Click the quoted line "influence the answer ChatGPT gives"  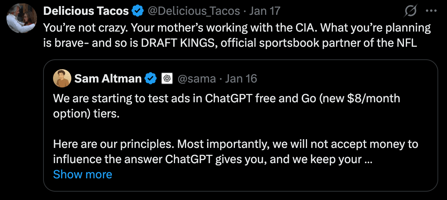click(212, 159)
